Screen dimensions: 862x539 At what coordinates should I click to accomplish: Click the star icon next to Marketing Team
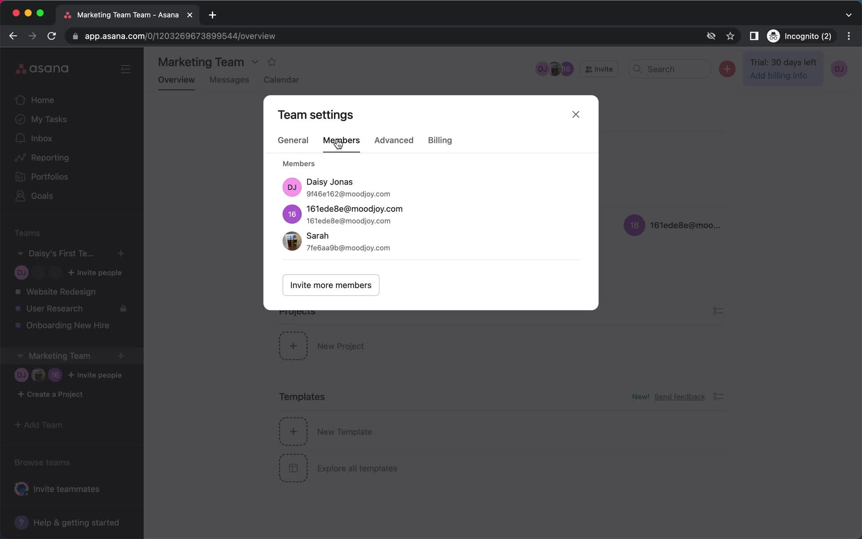coord(271,62)
